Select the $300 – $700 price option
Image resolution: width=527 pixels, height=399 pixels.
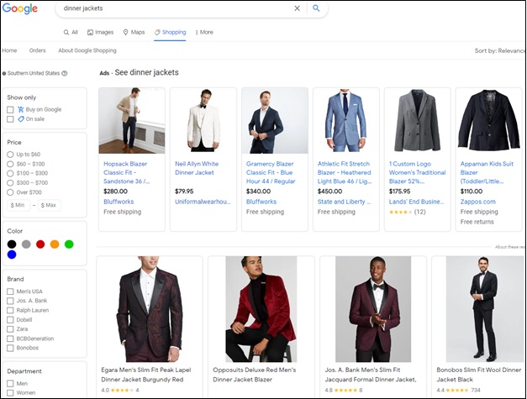10,183
